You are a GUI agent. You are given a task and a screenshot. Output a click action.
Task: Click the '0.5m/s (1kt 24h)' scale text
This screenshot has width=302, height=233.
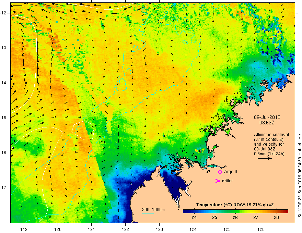(x=269, y=154)
